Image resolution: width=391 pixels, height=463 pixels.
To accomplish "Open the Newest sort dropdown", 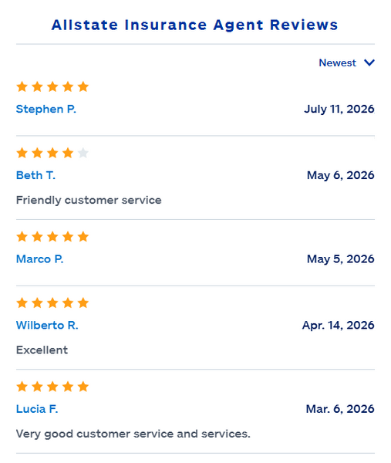I will [x=346, y=63].
